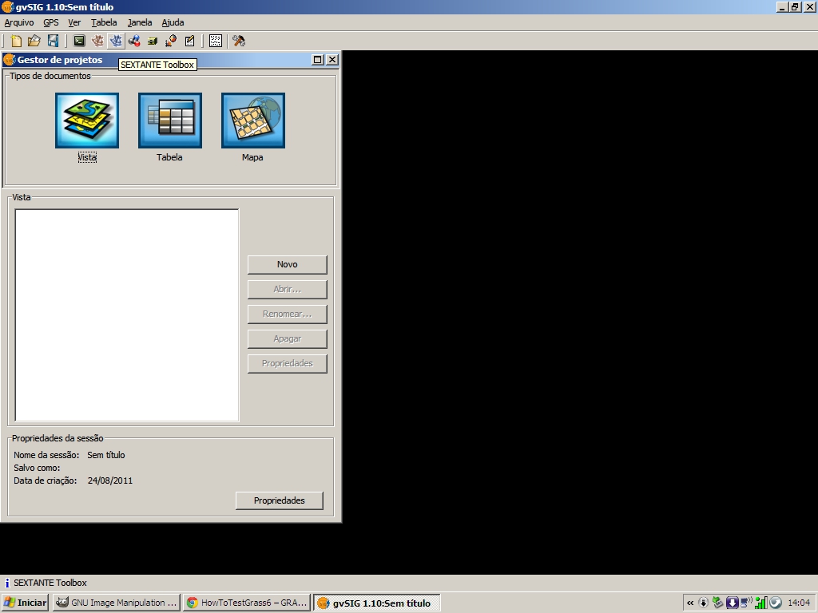Image resolution: width=818 pixels, height=613 pixels.
Task: Click inside the empty Vista list box
Action: 127,314
